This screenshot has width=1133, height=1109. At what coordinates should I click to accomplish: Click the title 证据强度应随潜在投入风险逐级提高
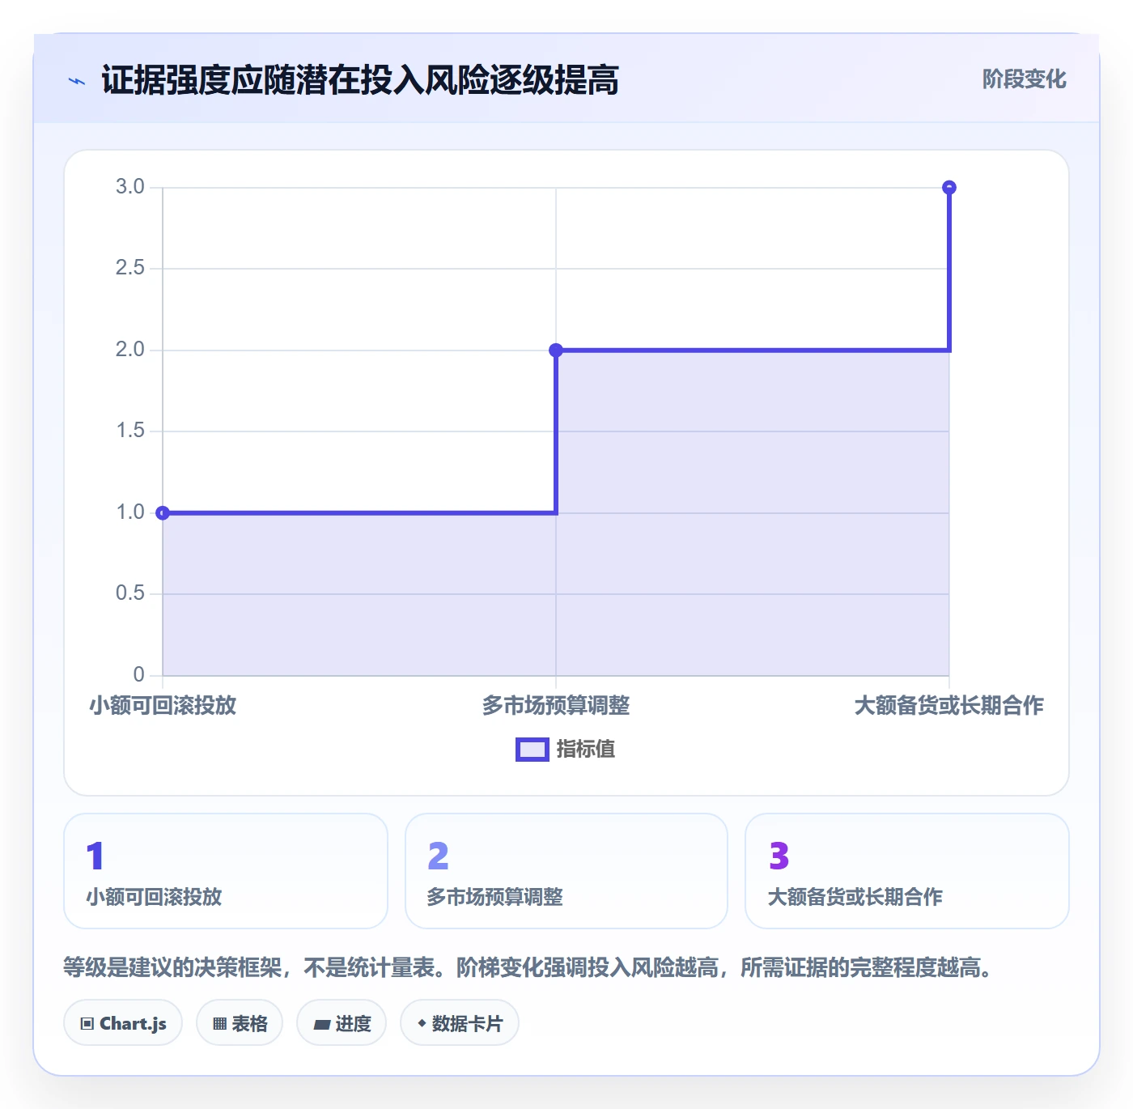click(x=360, y=80)
